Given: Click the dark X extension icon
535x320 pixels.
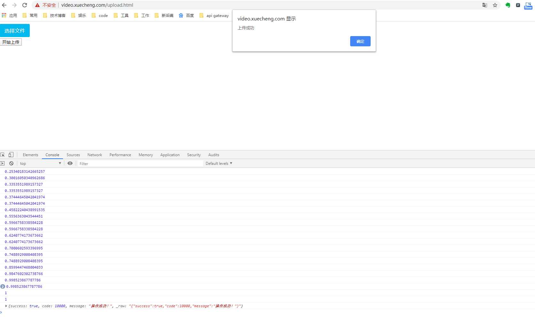Looking at the screenshot, I should 518,5.
